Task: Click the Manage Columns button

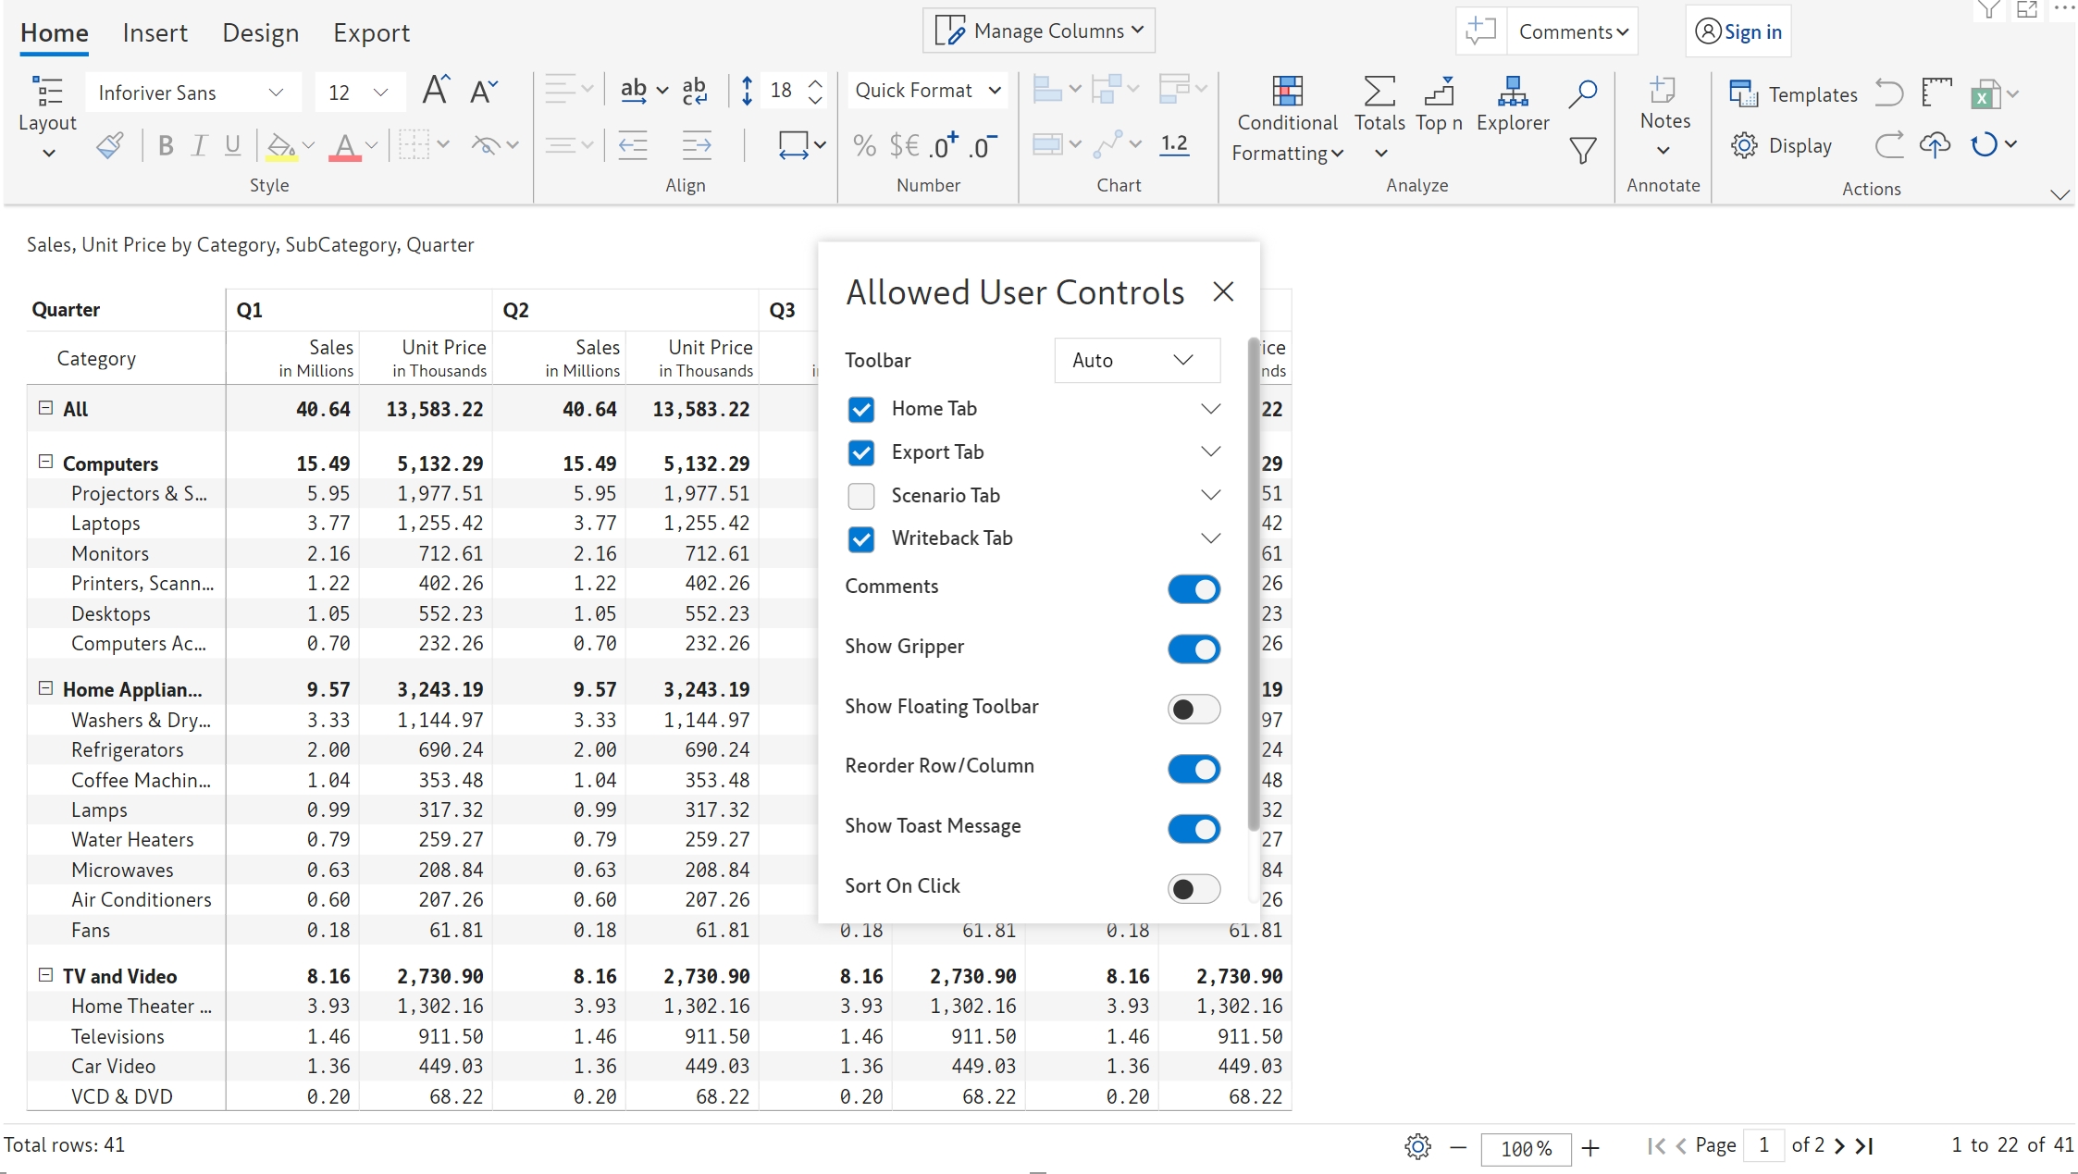Action: (x=1038, y=31)
